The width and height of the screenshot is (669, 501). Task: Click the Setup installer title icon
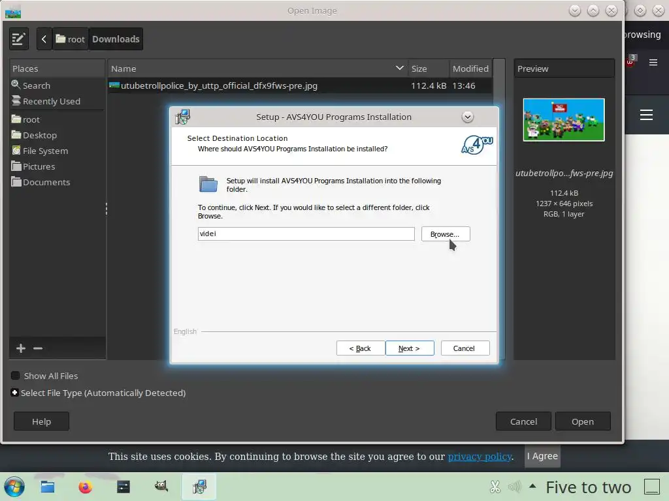click(x=183, y=117)
